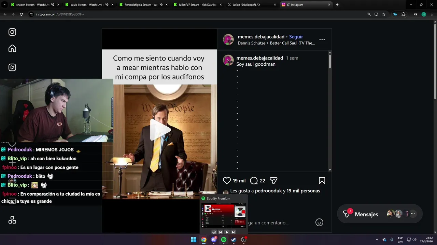Viewport: 437px width, 245px height.
Task: Play Spotify from taskbar preview
Action: [227, 232]
